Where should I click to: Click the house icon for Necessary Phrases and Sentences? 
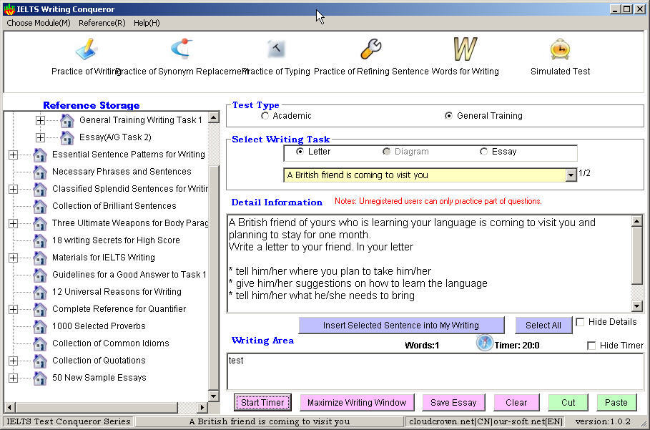click(40, 172)
